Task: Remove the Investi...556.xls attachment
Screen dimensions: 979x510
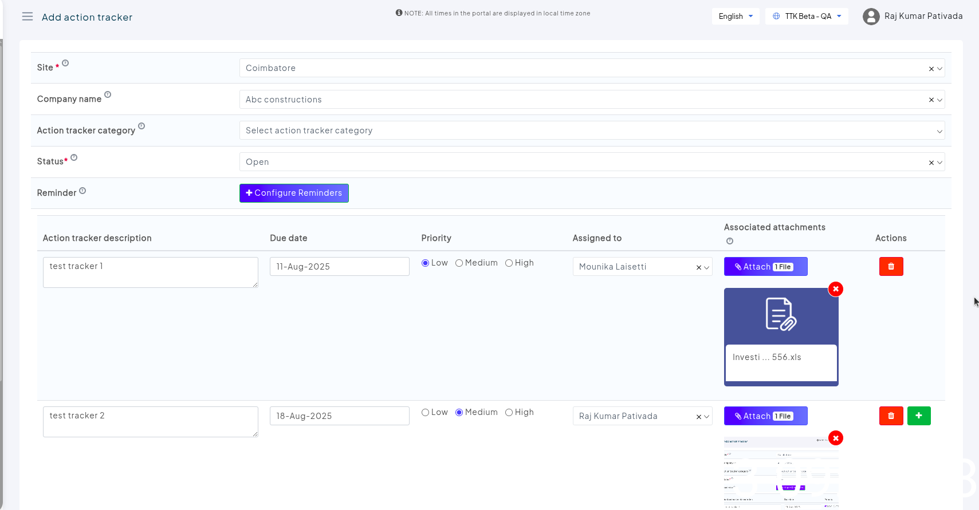Action: click(836, 289)
